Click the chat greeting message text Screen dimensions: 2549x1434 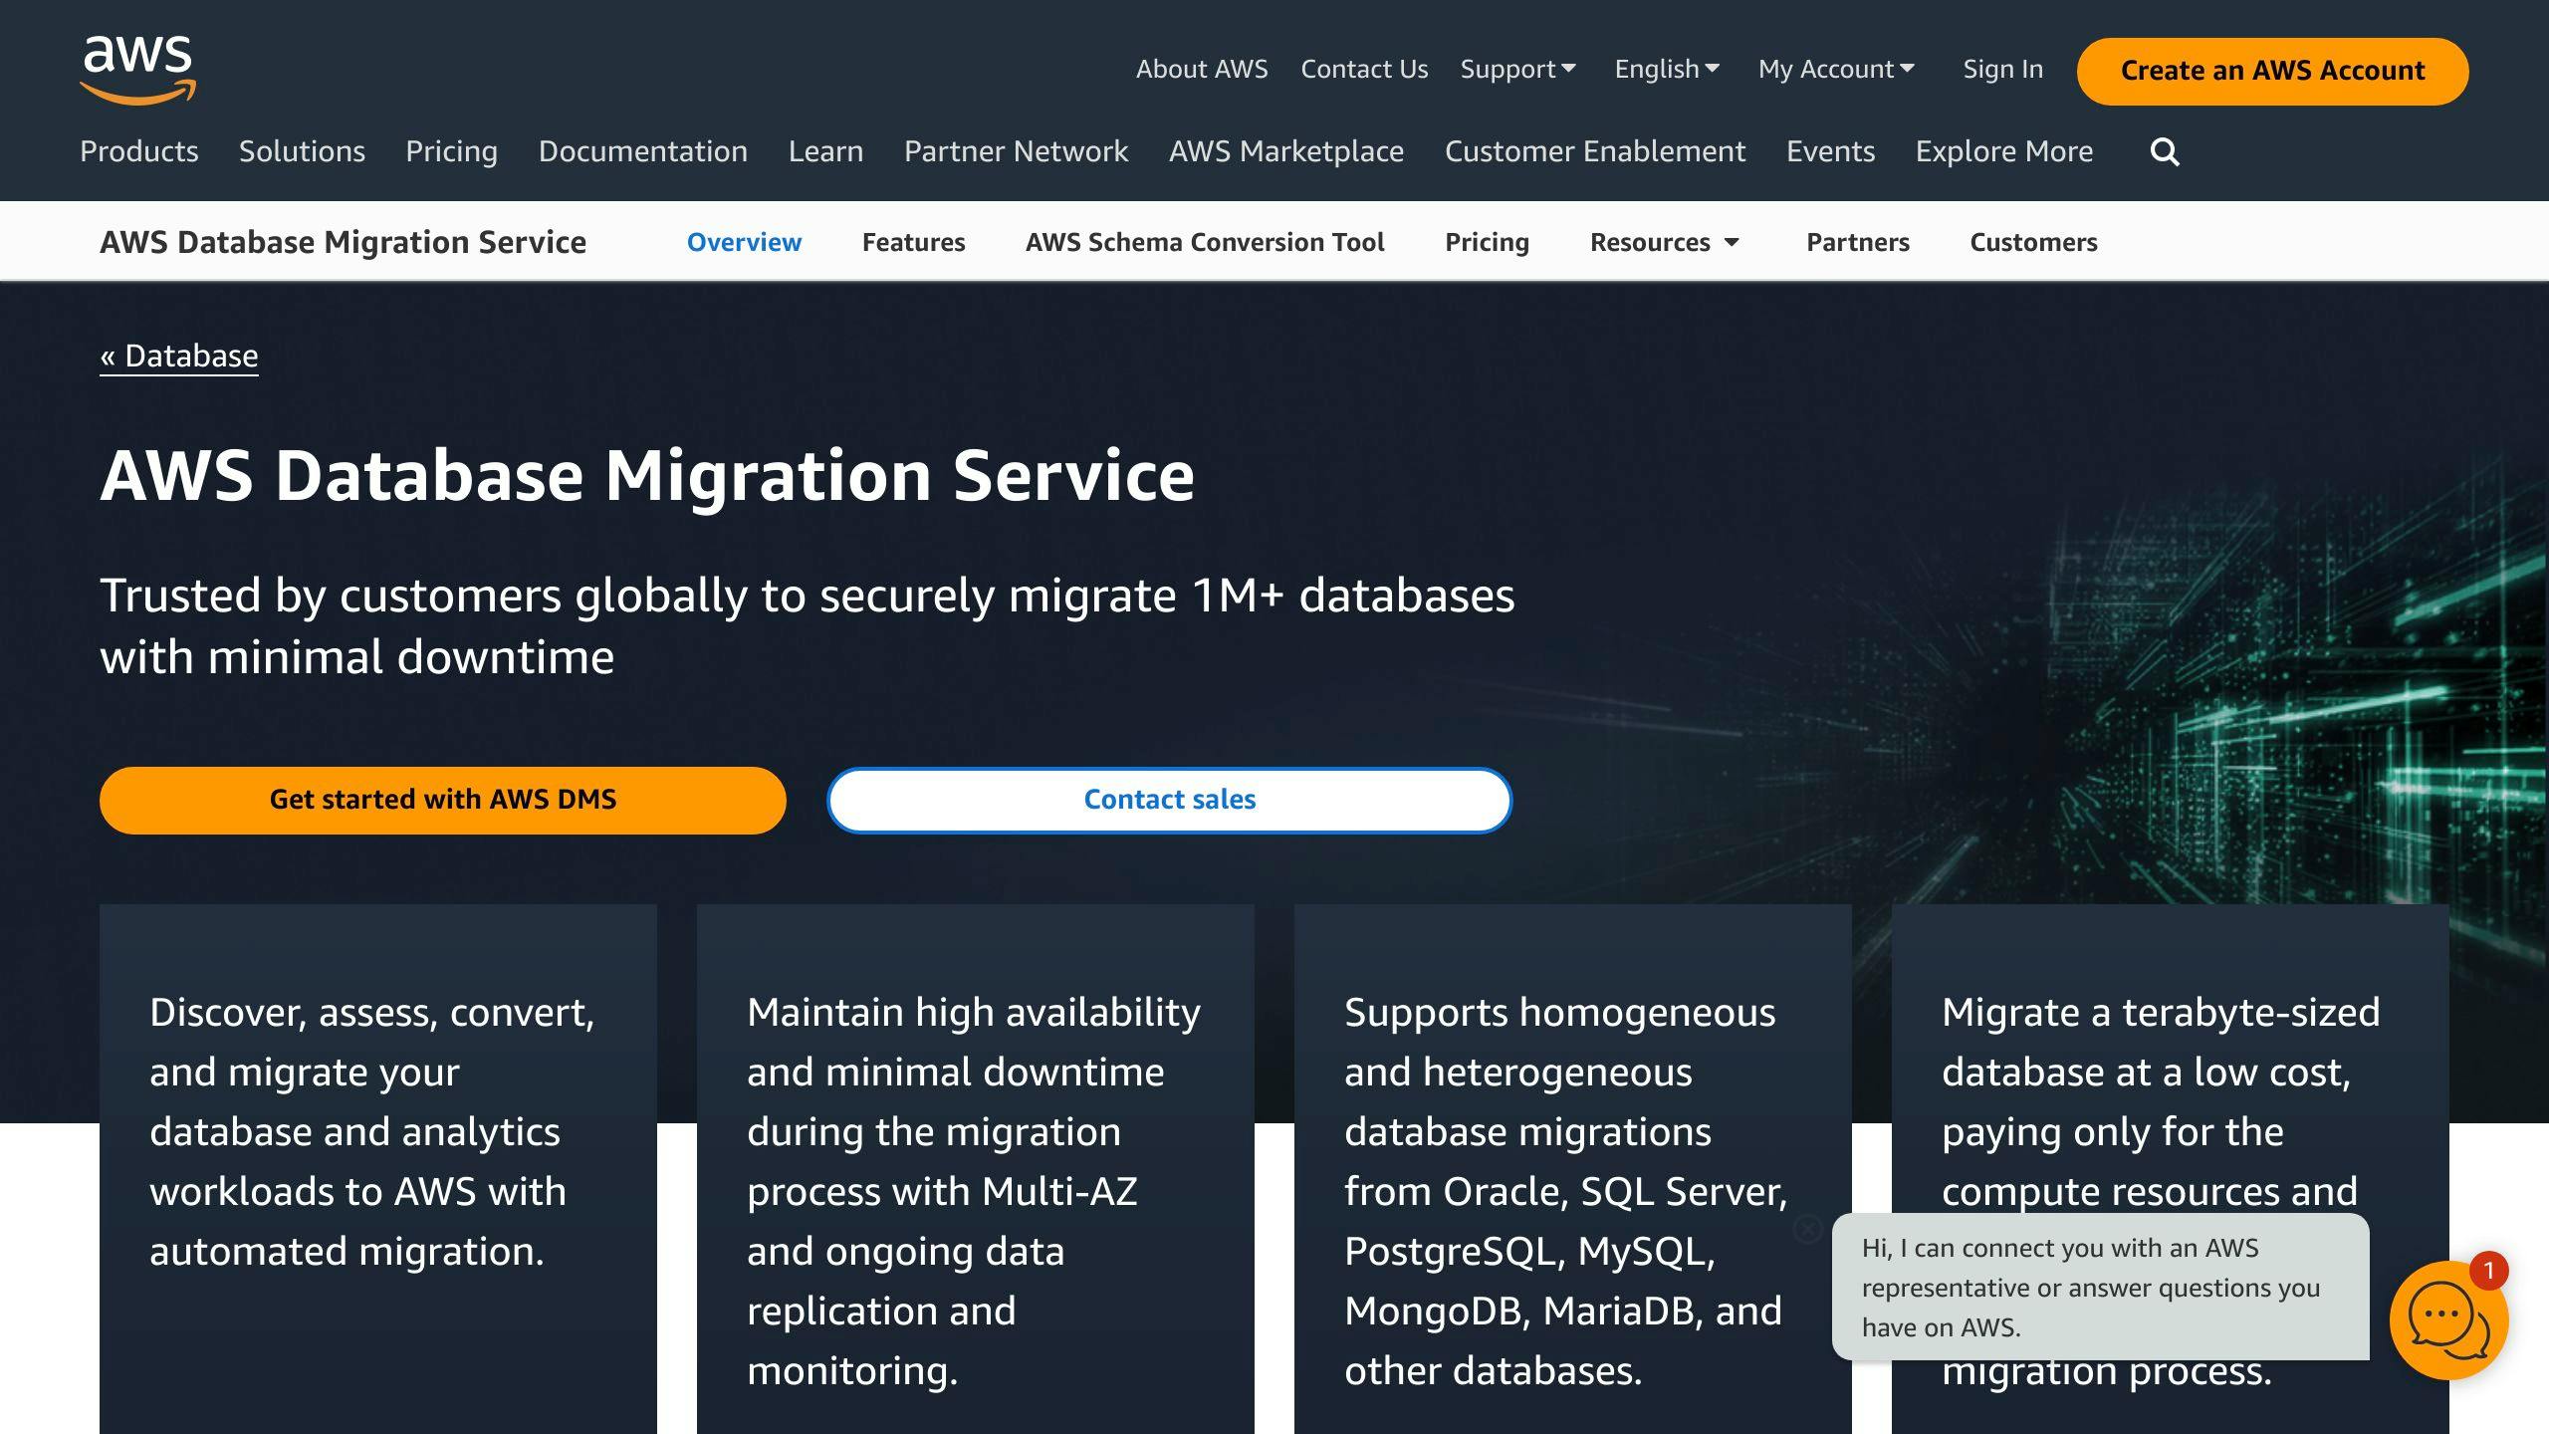pyautogui.click(x=2090, y=1287)
